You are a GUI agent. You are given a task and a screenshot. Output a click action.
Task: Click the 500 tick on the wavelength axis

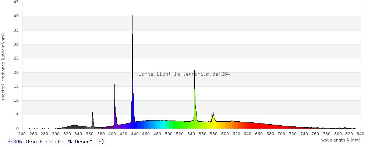(x=169, y=134)
